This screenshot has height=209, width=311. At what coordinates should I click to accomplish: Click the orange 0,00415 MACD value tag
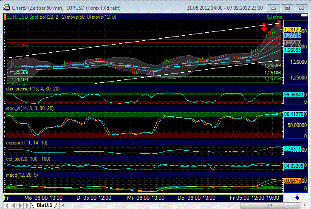(x=293, y=181)
